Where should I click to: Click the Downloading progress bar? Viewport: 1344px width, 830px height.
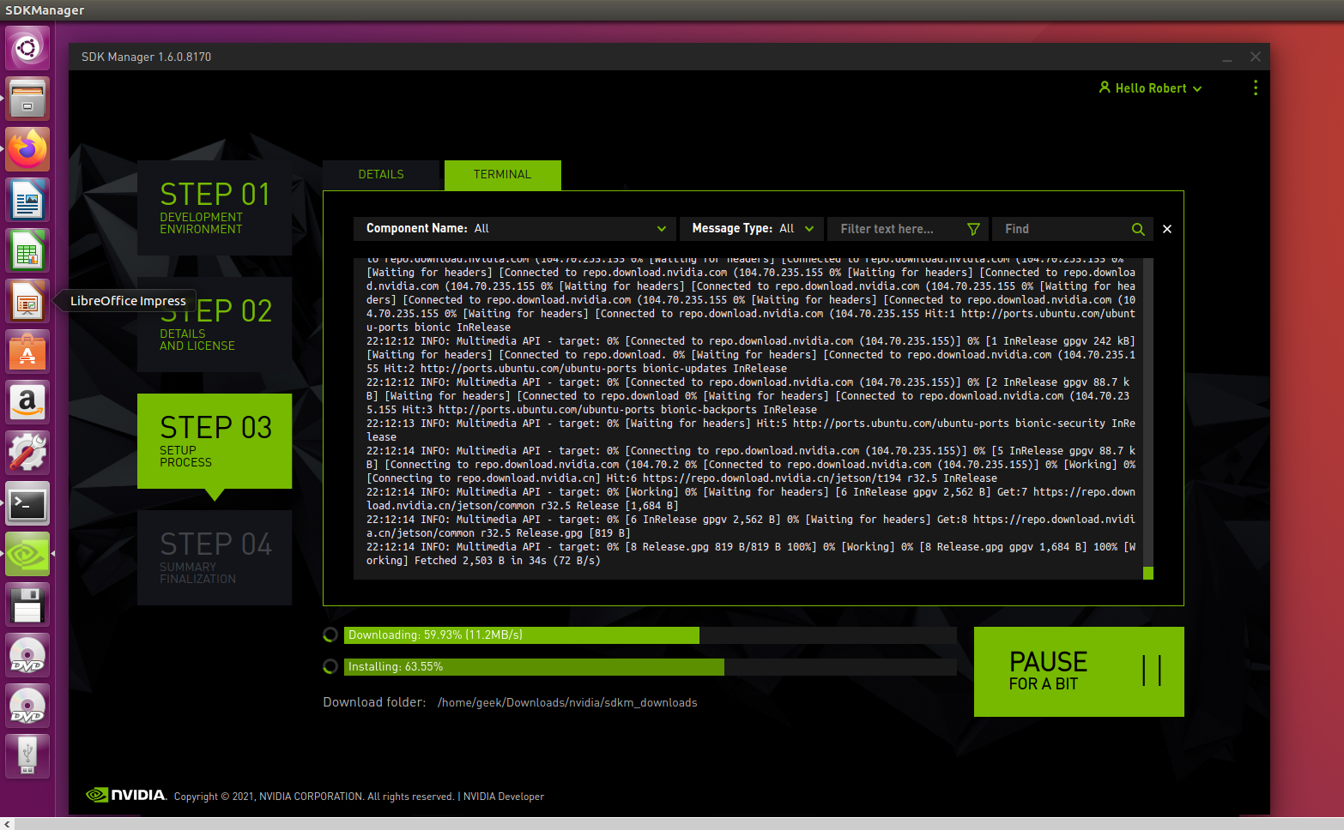(x=651, y=635)
